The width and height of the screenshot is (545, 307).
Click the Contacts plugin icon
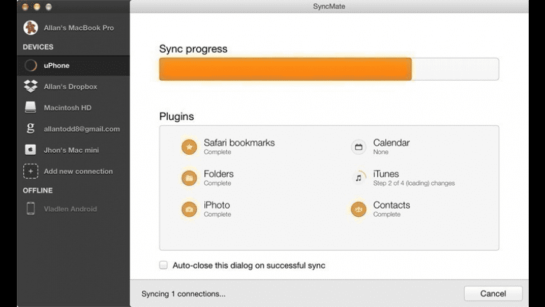click(358, 209)
